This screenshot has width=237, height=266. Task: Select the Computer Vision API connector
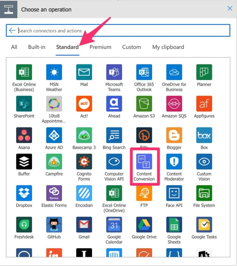click(x=114, y=162)
